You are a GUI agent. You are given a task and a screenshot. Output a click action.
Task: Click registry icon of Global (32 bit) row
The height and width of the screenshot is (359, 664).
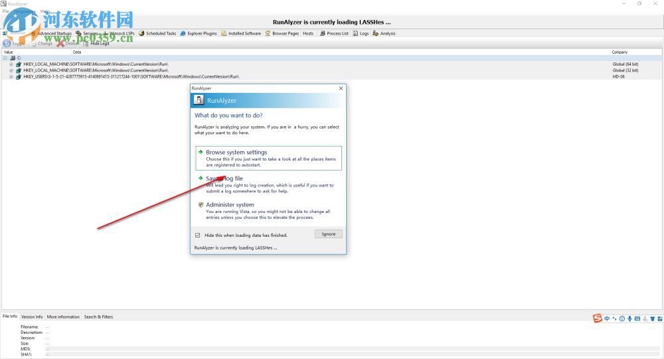18,70
